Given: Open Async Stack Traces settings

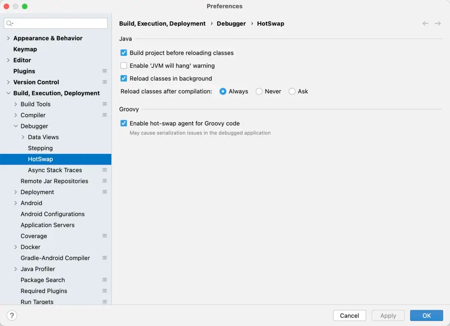Looking at the screenshot, I should [x=56, y=170].
